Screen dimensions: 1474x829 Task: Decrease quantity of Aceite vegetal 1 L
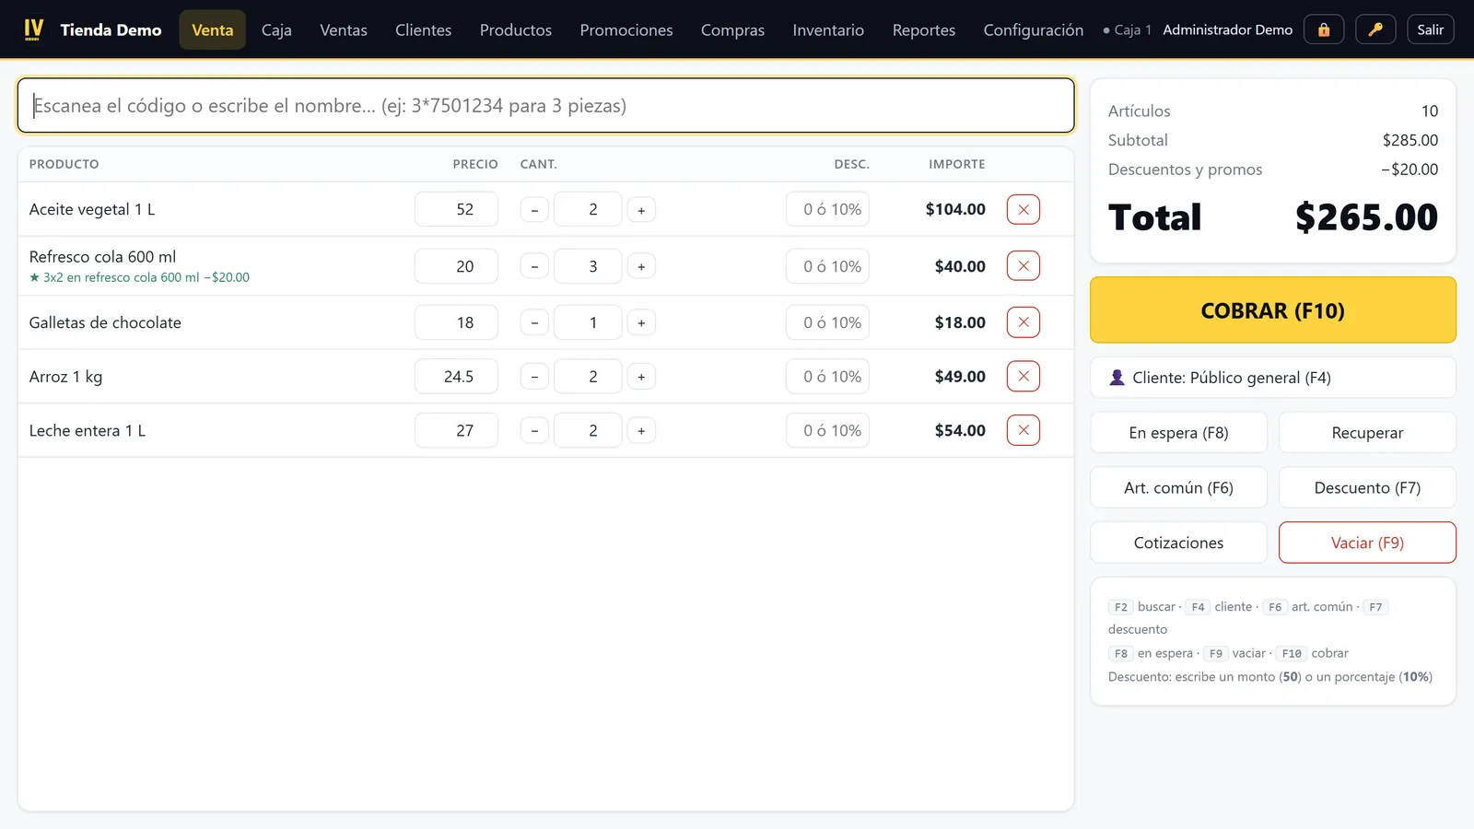point(534,210)
